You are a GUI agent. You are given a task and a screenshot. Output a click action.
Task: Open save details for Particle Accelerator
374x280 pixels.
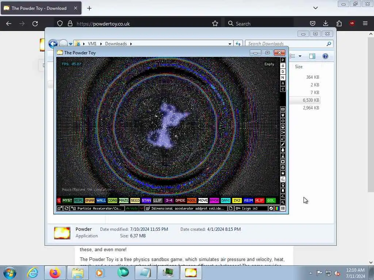[97, 208]
